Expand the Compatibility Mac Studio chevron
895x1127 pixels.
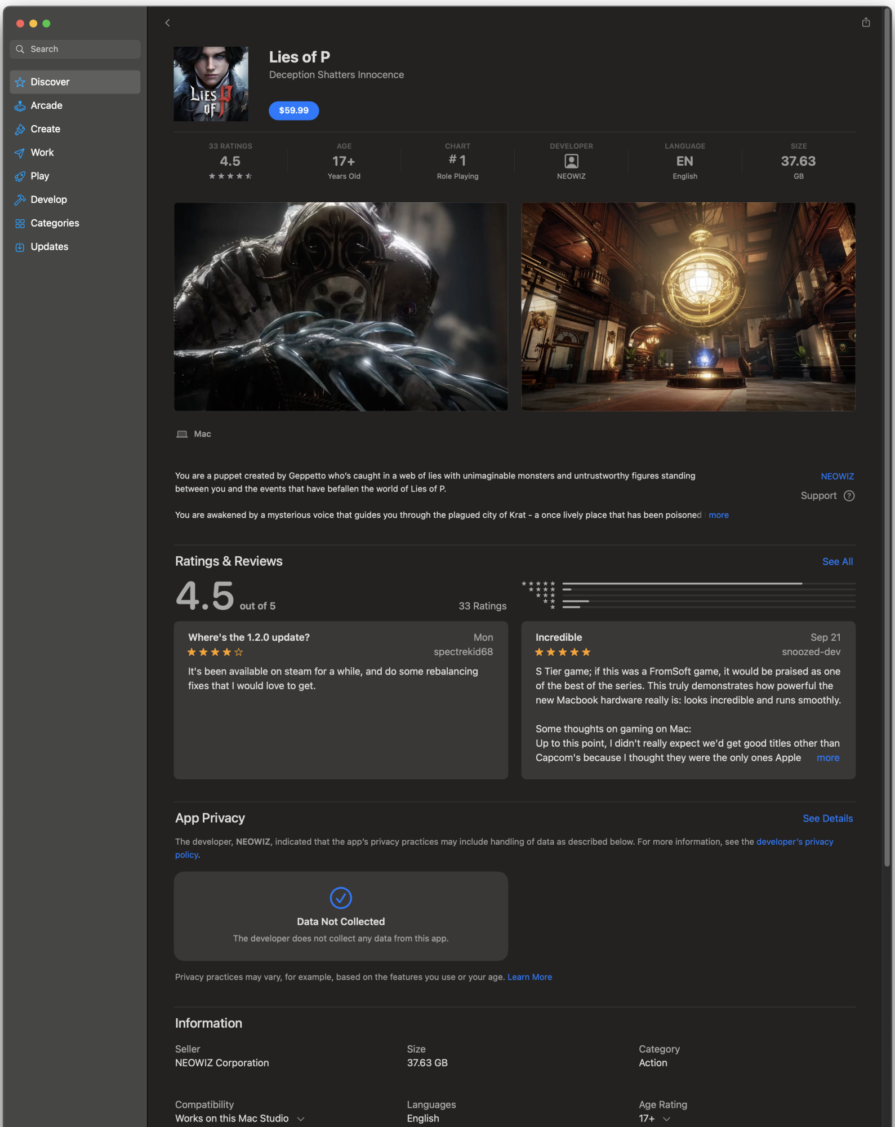coord(301,1119)
